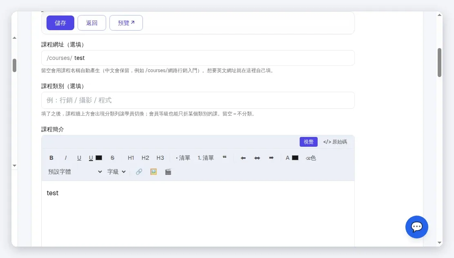Click the 返回 back button
454x258 pixels.
pyautogui.click(x=92, y=23)
